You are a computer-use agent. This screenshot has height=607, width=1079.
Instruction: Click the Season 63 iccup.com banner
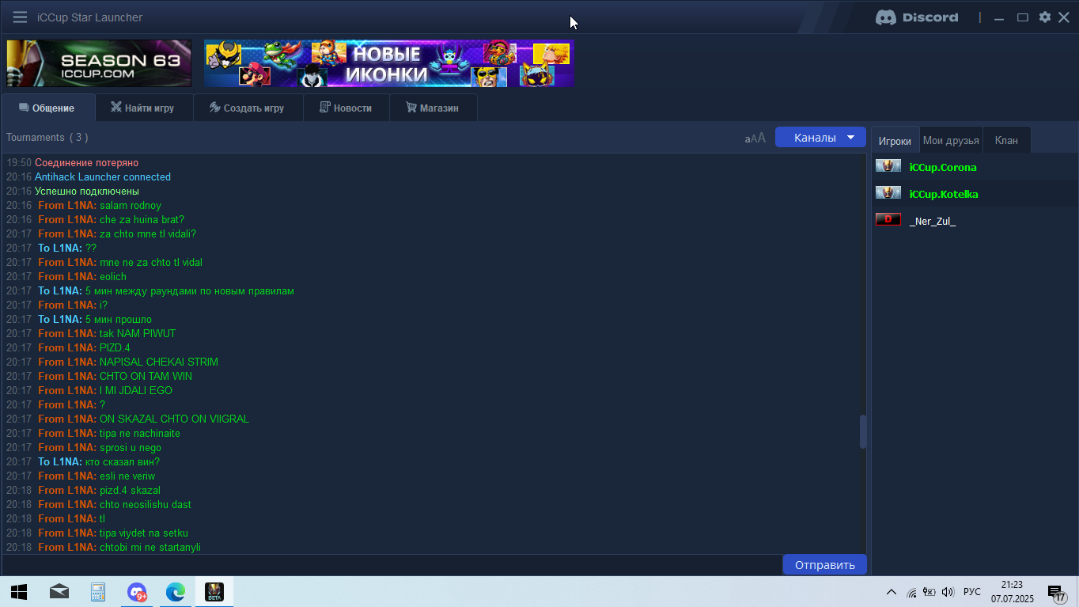tap(99, 63)
